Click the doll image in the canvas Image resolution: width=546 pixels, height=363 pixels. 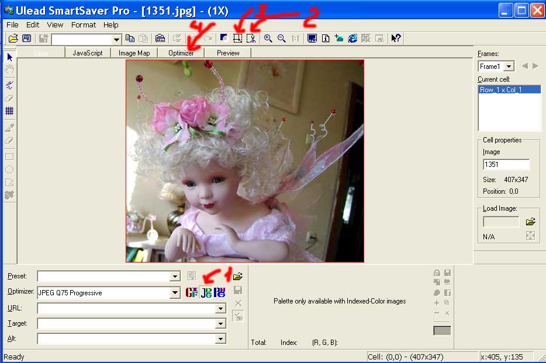[x=245, y=161]
